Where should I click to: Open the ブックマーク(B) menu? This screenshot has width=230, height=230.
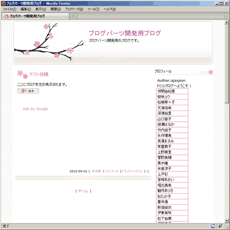[74, 9]
